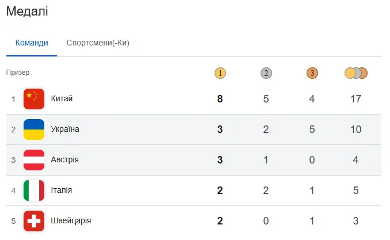This screenshot has height=240, width=390.
Task: Click the Switzerland flag icon
Action: pos(34,221)
